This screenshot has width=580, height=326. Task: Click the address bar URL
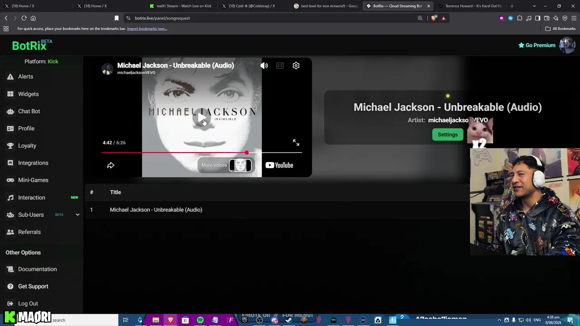(x=162, y=18)
